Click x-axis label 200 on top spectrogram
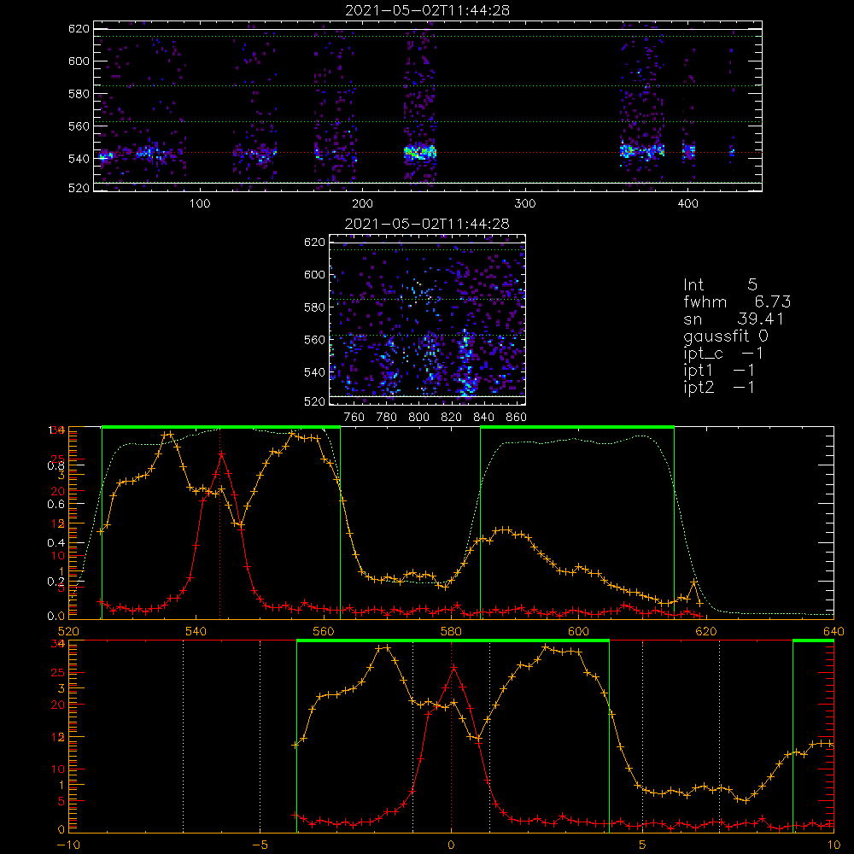This screenshot has height=854, width=854. click(x=362, y=204)
